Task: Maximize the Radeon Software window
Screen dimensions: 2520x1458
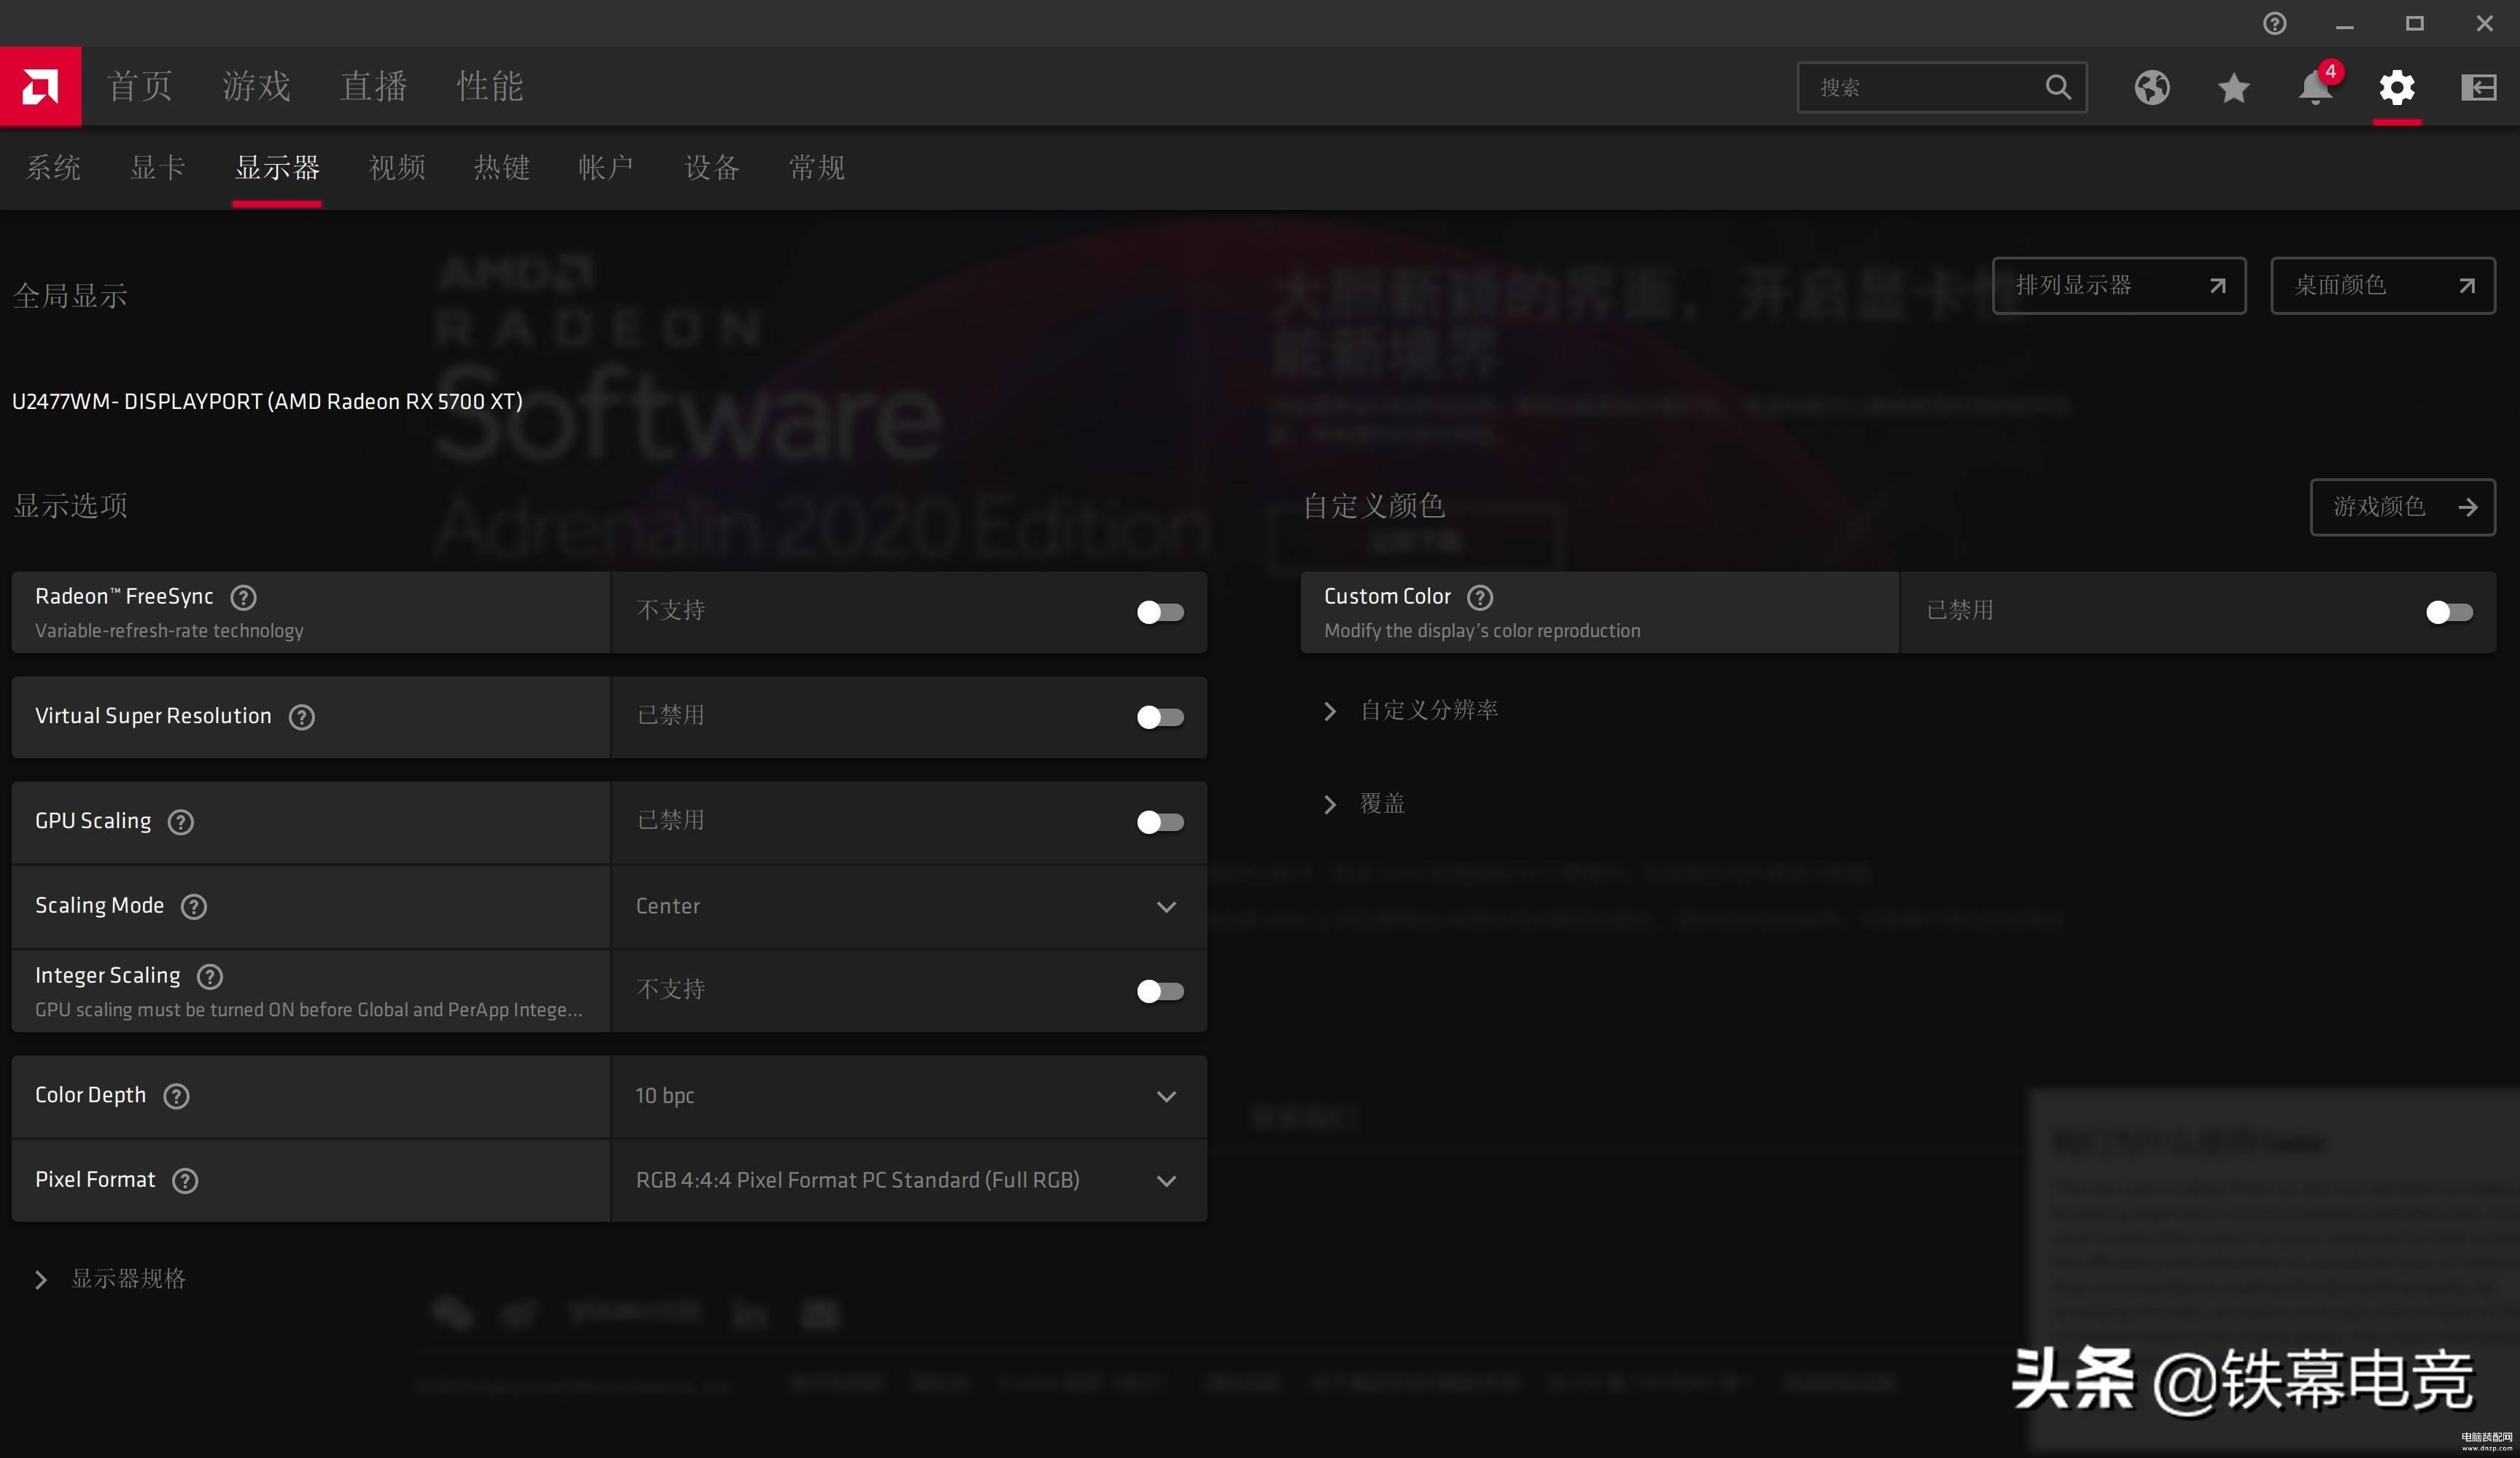Action: tap(2414, 23)
